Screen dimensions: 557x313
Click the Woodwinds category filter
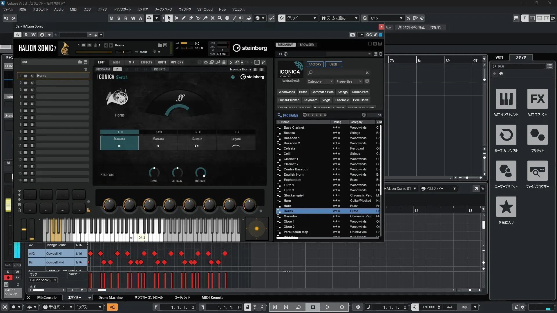point(286,92)
